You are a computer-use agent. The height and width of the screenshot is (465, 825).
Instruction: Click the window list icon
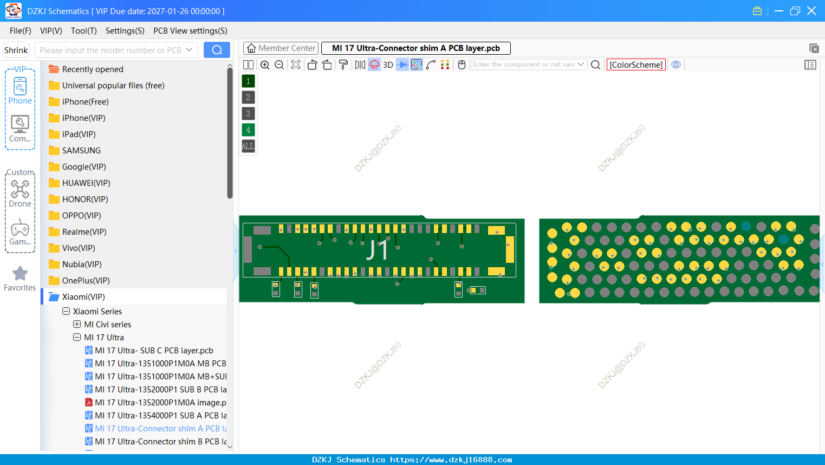[x=814, y=48]
